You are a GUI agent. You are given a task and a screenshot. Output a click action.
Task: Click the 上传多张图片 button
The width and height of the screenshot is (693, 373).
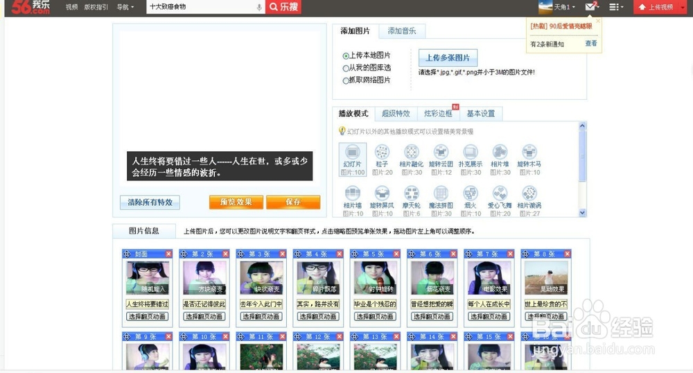[448, 58]
